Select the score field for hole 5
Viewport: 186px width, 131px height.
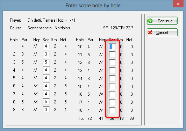[46, 78]
